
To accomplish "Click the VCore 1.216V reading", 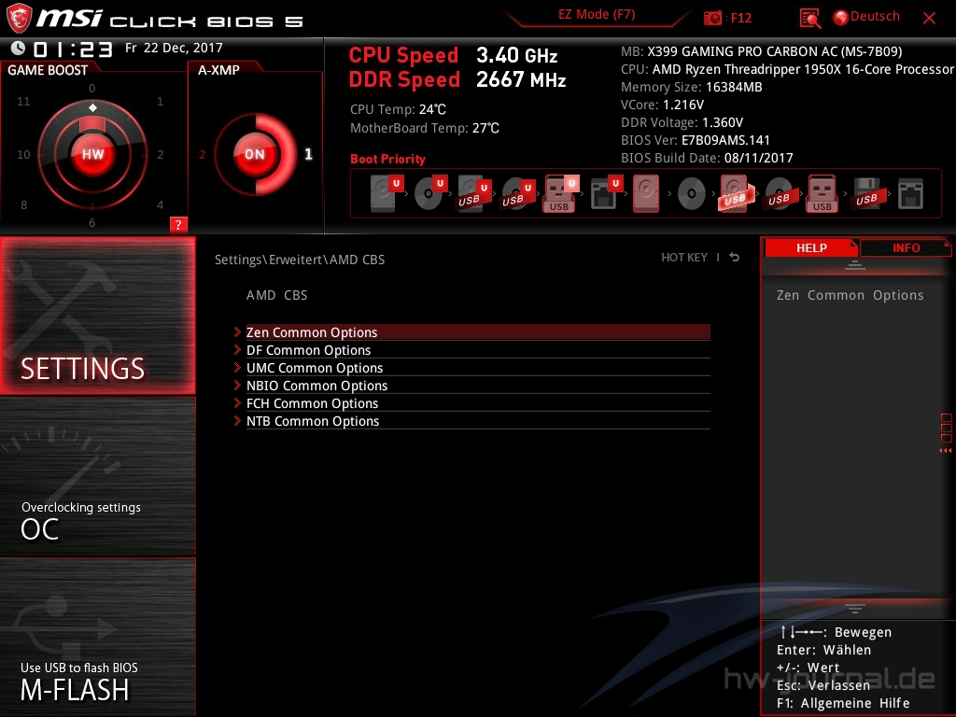I will click(x=662, y=105).
